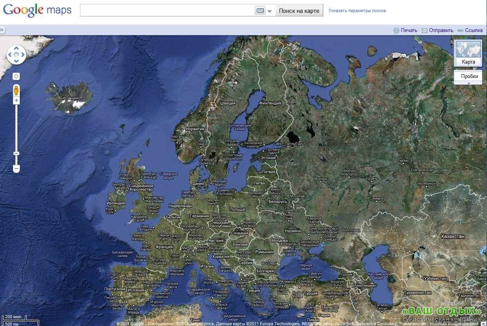The image size is (487, 326).
Task: Zoom in with the plus button
Action: pyautogui.click(x=16, y=101)
